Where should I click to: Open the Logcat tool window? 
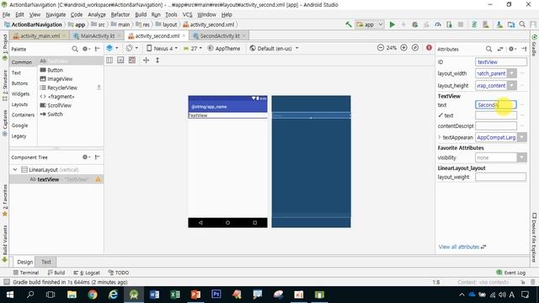[87, 273]
